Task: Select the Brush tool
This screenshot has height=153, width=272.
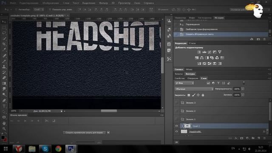Action: click(x=4, y=61)
